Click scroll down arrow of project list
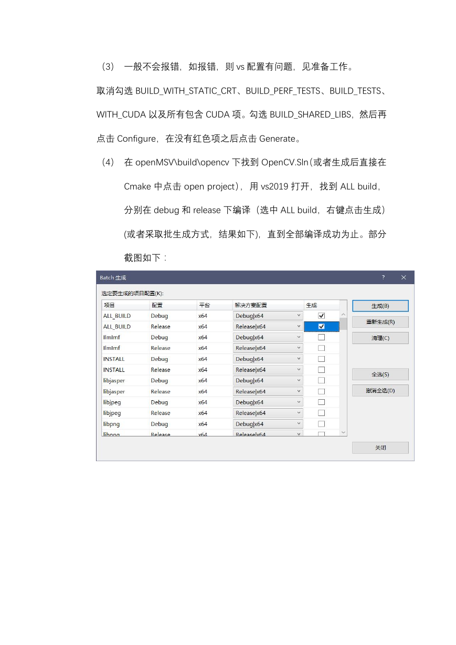This screenshot has height=645, width=456. (344, 432)
